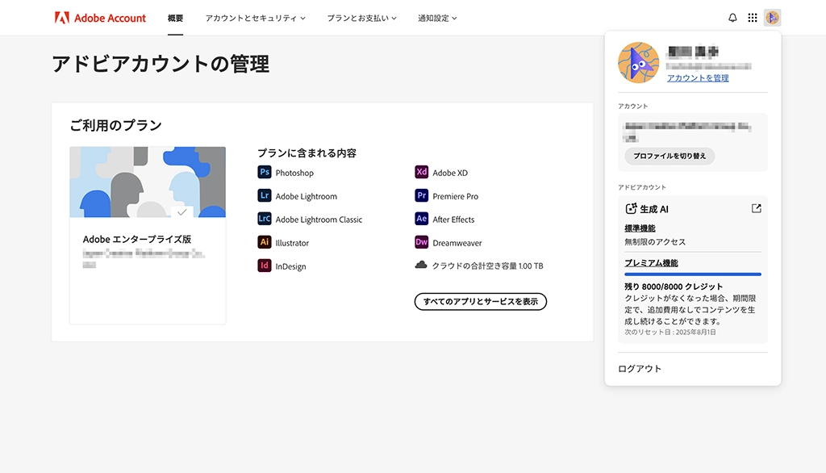Image resolution: width=826 pixels, height=473 pixels.
Task: Click the Dreamweaver label
Action: pyautogui.click(x=457, y=243)
